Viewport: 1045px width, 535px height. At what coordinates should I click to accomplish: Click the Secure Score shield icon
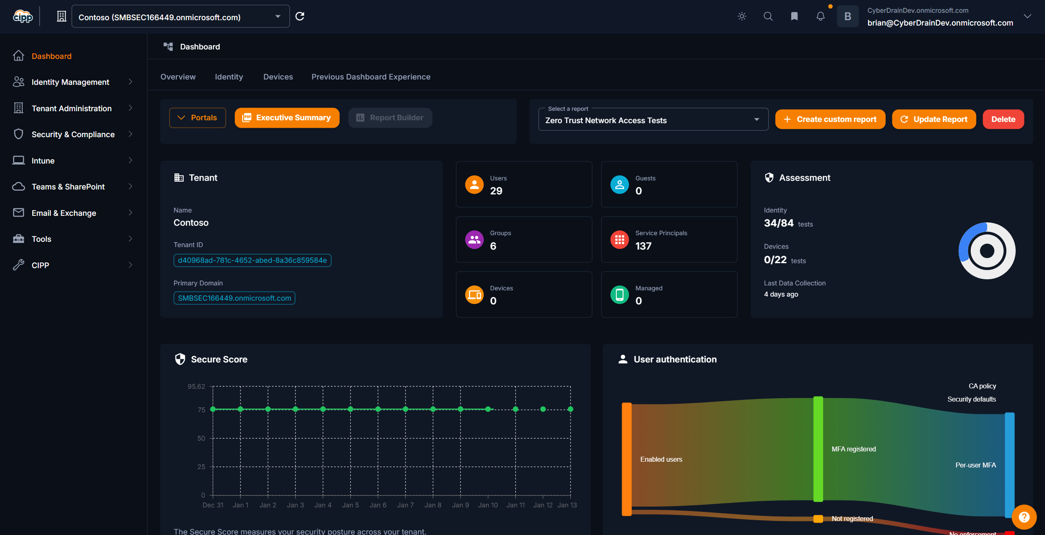click(x=180, y=359)
